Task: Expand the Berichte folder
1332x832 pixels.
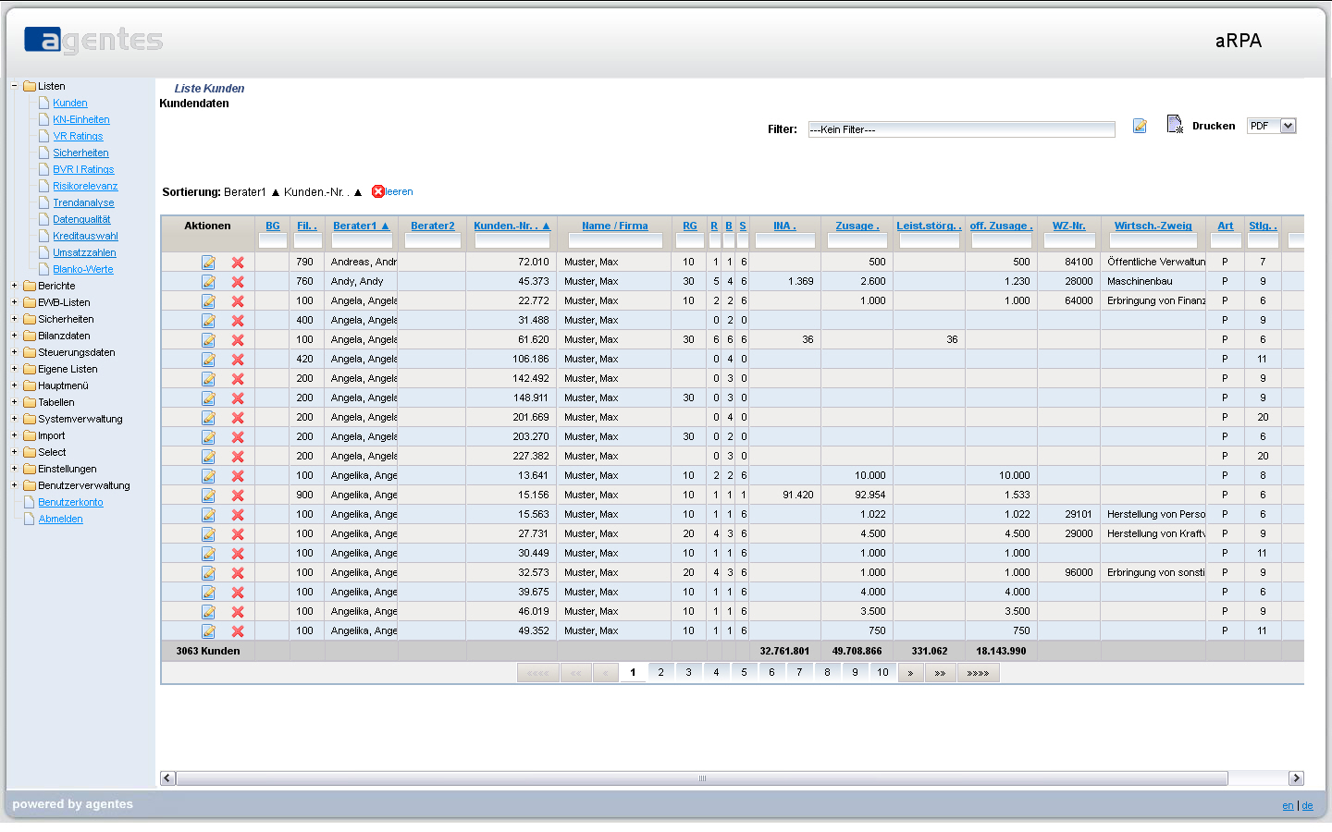Action: [14, 286]
